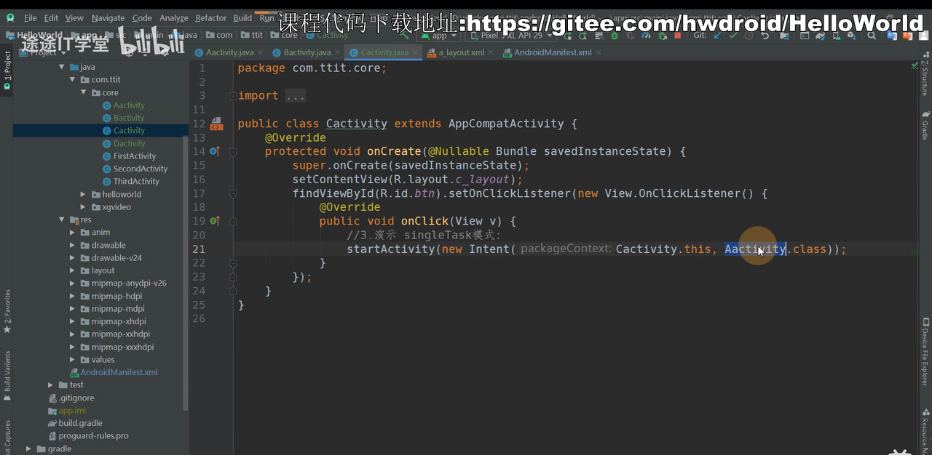Open the Build menu
Image resolution: width=932 pixels, height=455 pixels.
[x=242, y=17]
